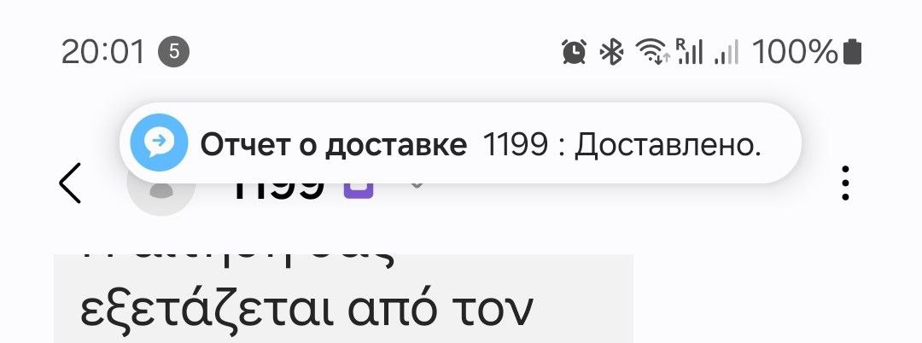
Task: Tap the alarm clock status icon
Action: [574, 53]
